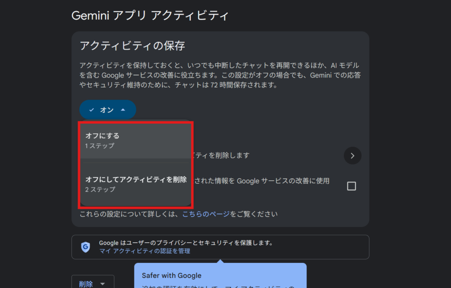Open マイ アクティビティの認証を管理 link
Image resolution: width=451 pixels, height=288 pixels.
coord(144,251)
